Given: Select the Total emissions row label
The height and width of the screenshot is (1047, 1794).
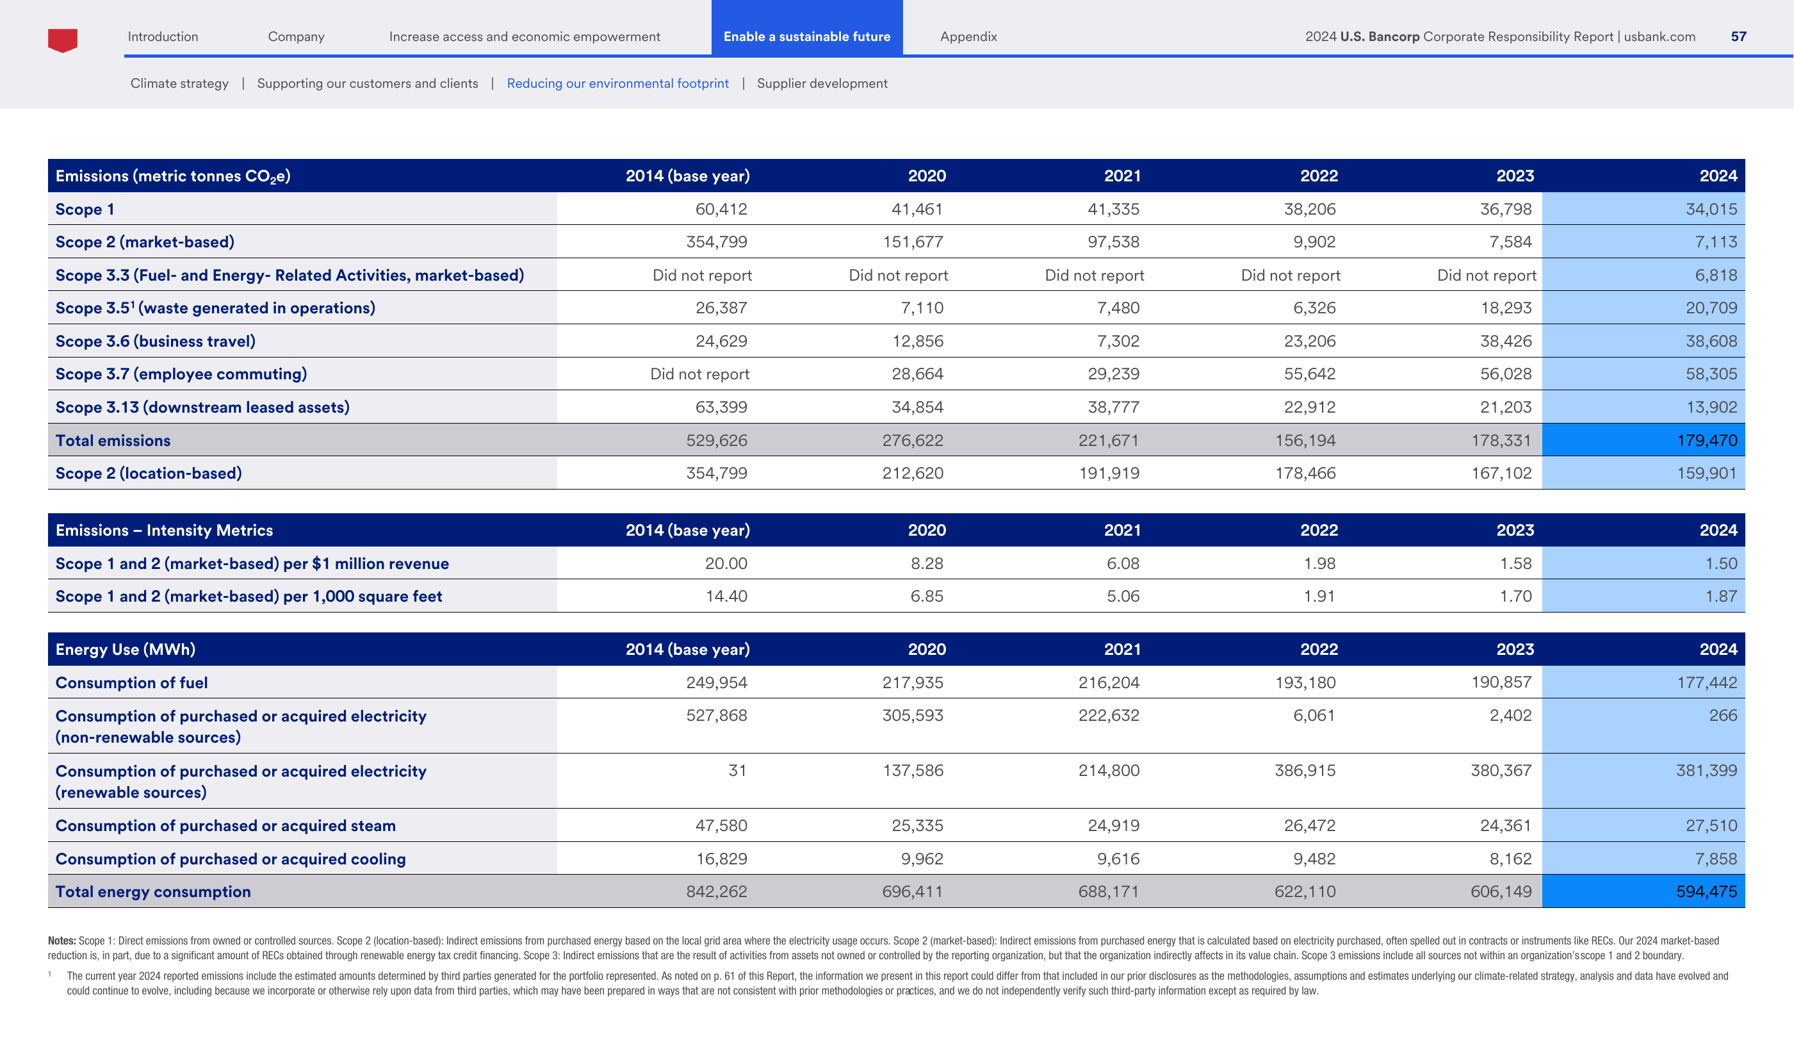Looking at the screenshot, I should [x=113, y=440].
